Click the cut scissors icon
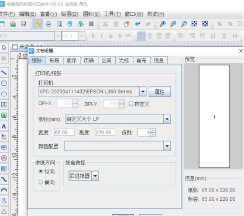This screenshot has width=244, height=216. [x=105, y=24]
